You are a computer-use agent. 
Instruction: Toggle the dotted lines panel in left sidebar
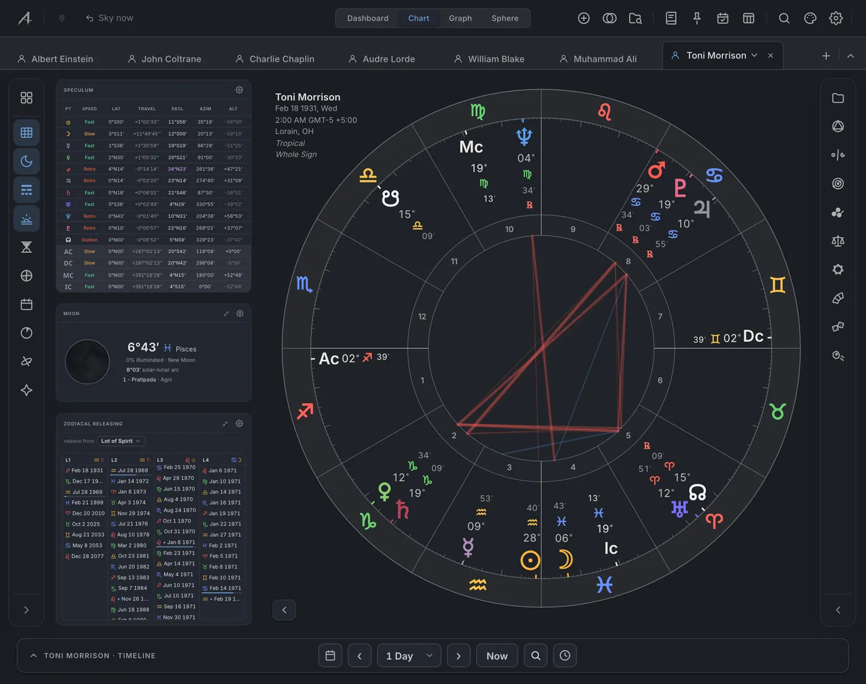pos(27,190)
